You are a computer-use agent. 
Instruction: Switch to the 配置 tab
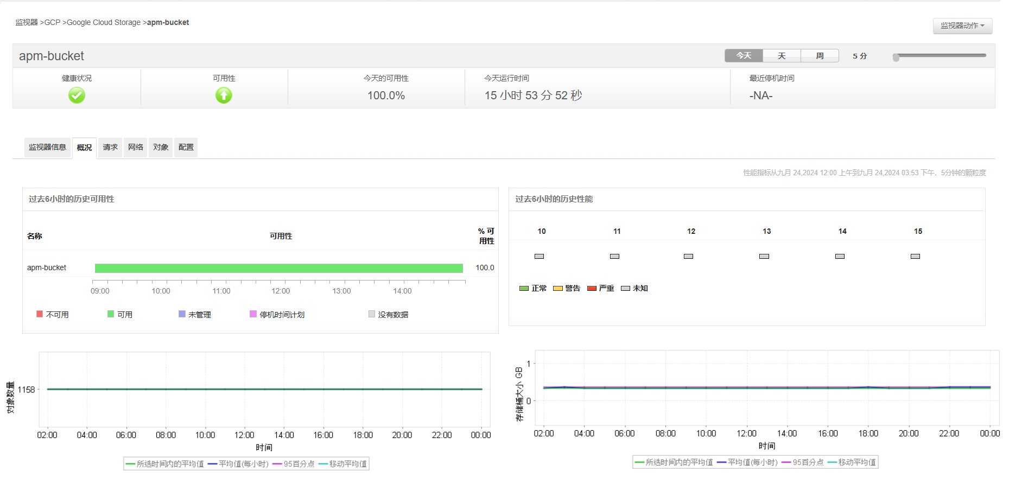coord(186,147)
